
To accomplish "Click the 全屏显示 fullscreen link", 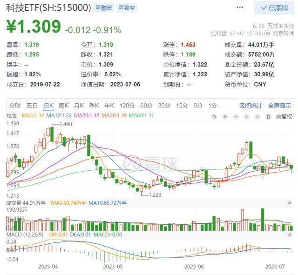I will coord(279,106).
